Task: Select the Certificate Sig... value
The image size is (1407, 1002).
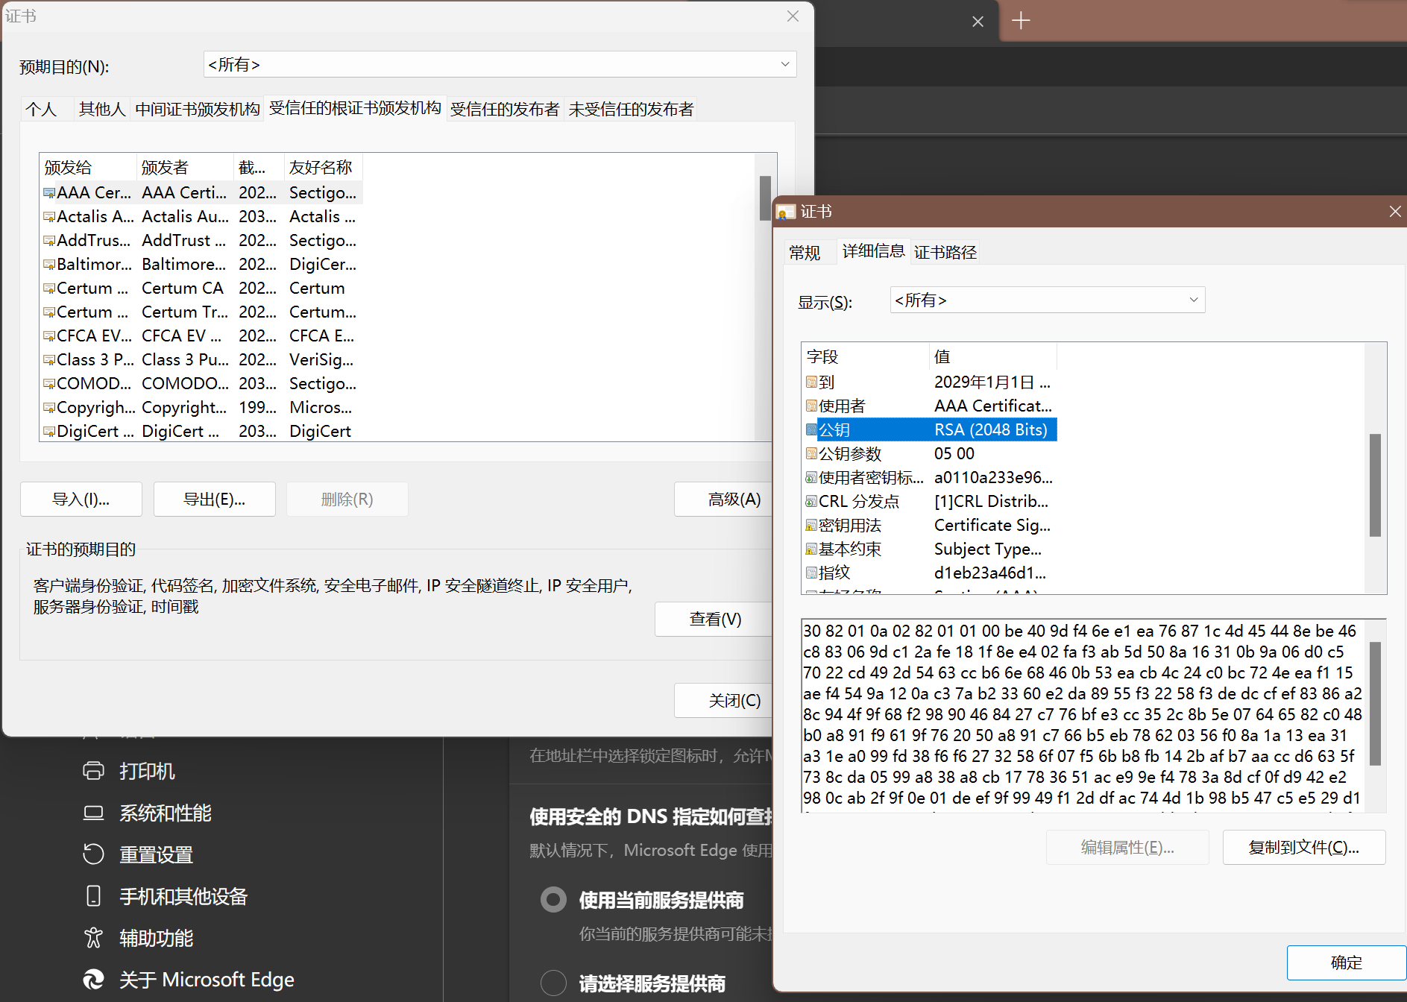Action: pos(992,525)
